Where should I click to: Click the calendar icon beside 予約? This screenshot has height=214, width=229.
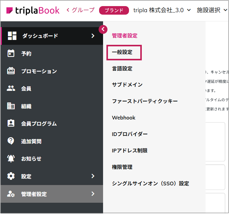point(11,54)
